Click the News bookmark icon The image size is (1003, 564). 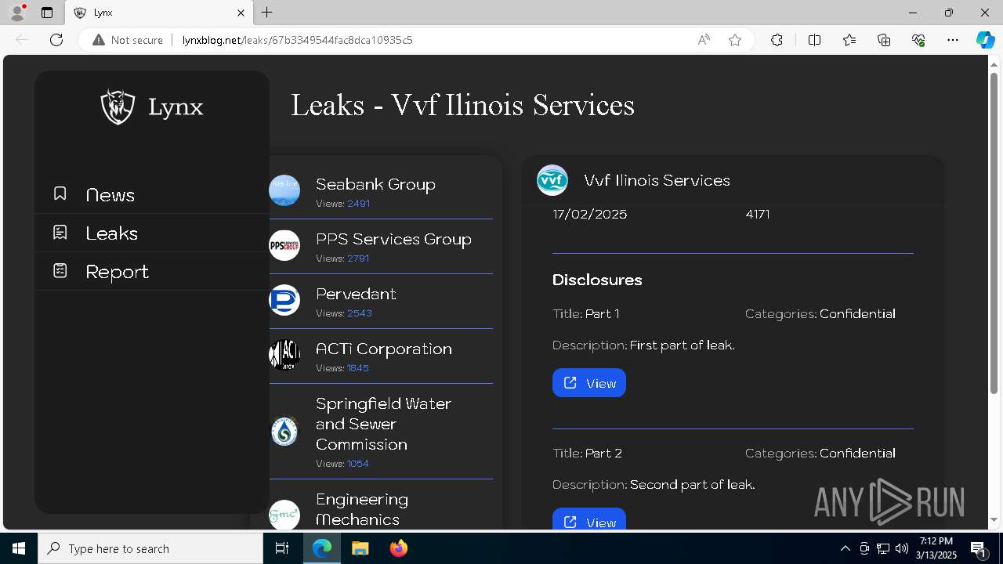pos(60,193)
